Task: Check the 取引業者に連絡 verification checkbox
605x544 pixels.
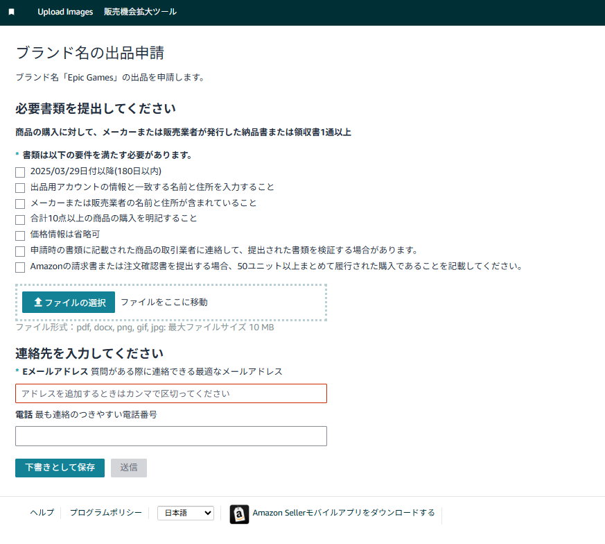Action: [x=20, y=250]
